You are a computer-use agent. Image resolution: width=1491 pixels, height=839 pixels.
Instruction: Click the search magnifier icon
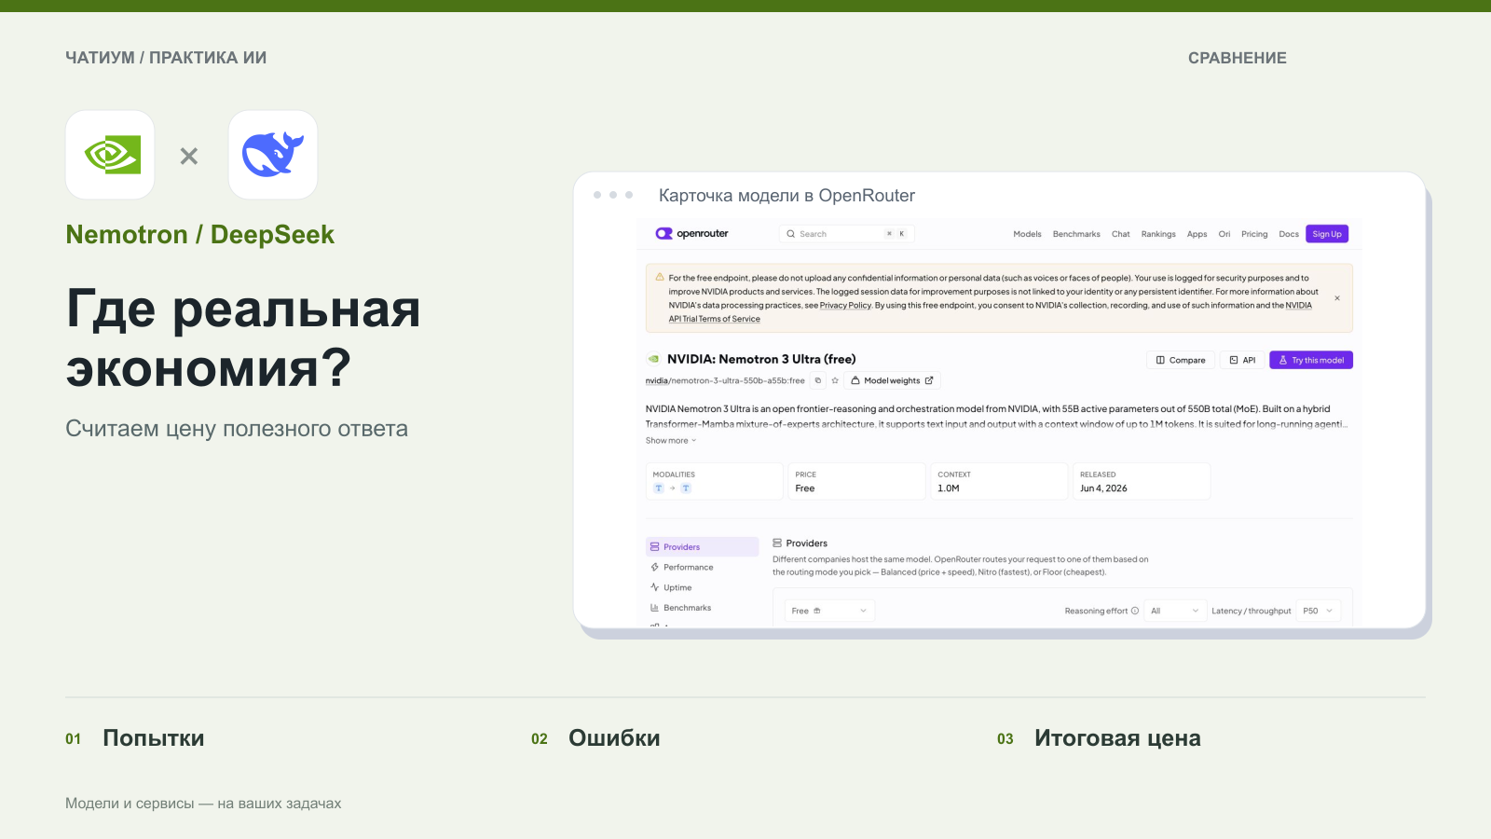tap(790, 234)
